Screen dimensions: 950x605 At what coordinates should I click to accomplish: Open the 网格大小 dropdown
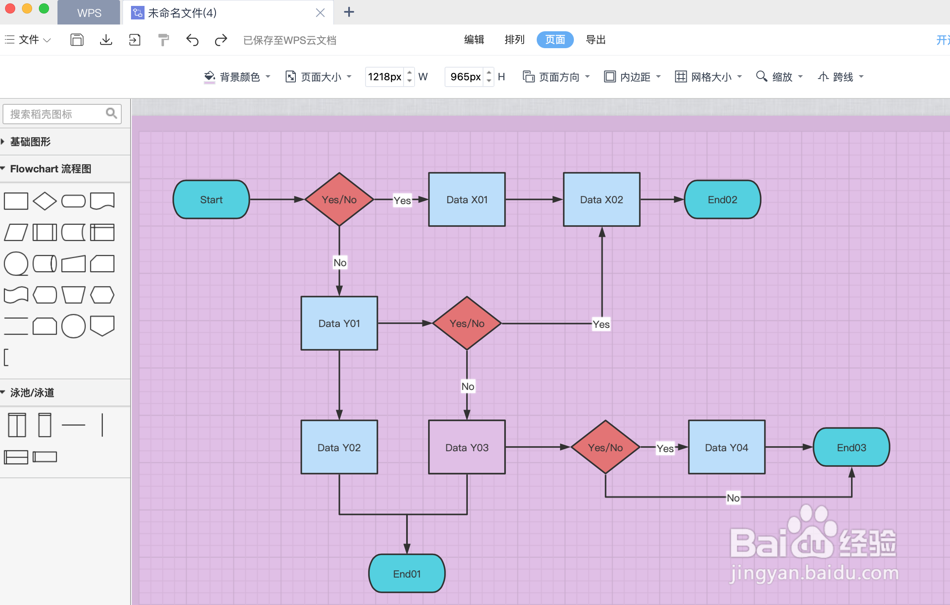pyautogui.click(x=709, y=77)
